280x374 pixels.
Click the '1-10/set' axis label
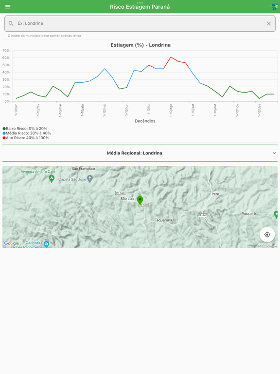click(x=193, y=110)
